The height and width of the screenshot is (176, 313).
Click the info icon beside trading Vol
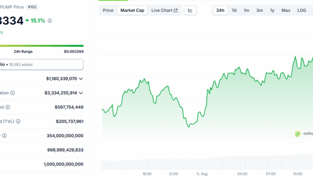coord(8,107)
